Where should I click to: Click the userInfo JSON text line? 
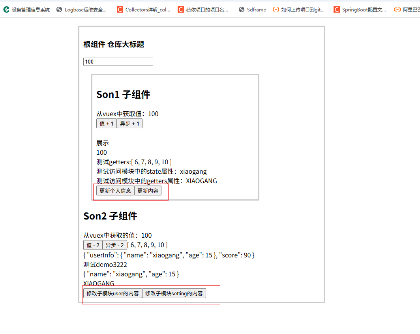(169, 255)
